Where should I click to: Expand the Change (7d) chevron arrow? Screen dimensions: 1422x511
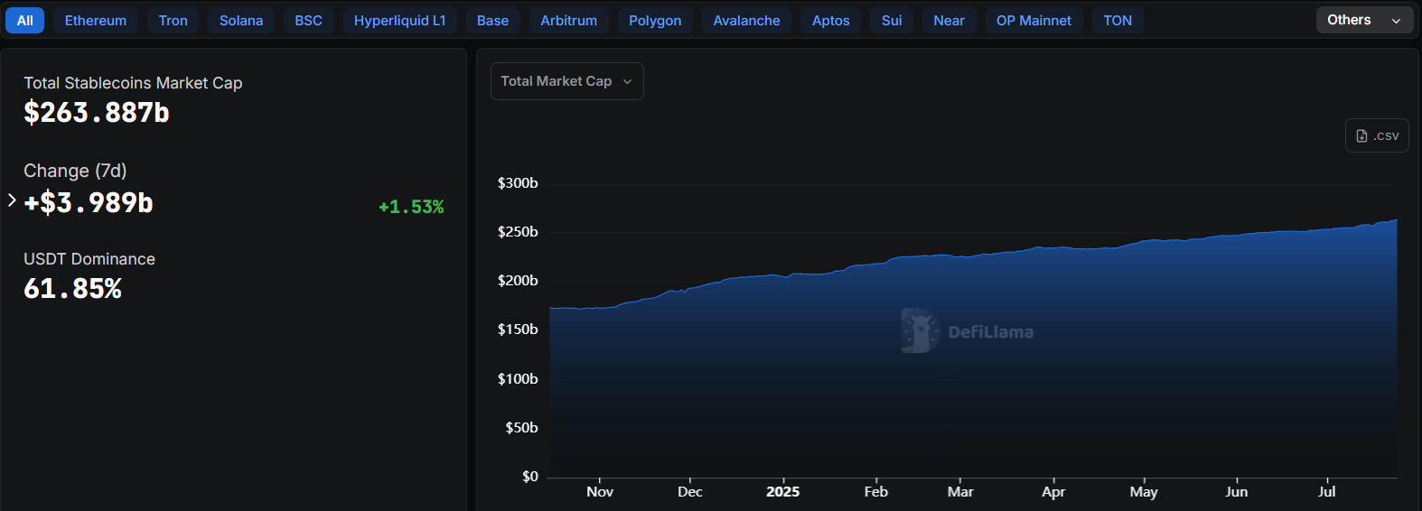pyautogui.click(x=12, y=200)
